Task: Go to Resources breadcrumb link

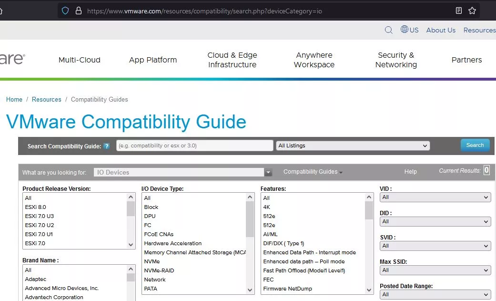Action: click(47, 100)
